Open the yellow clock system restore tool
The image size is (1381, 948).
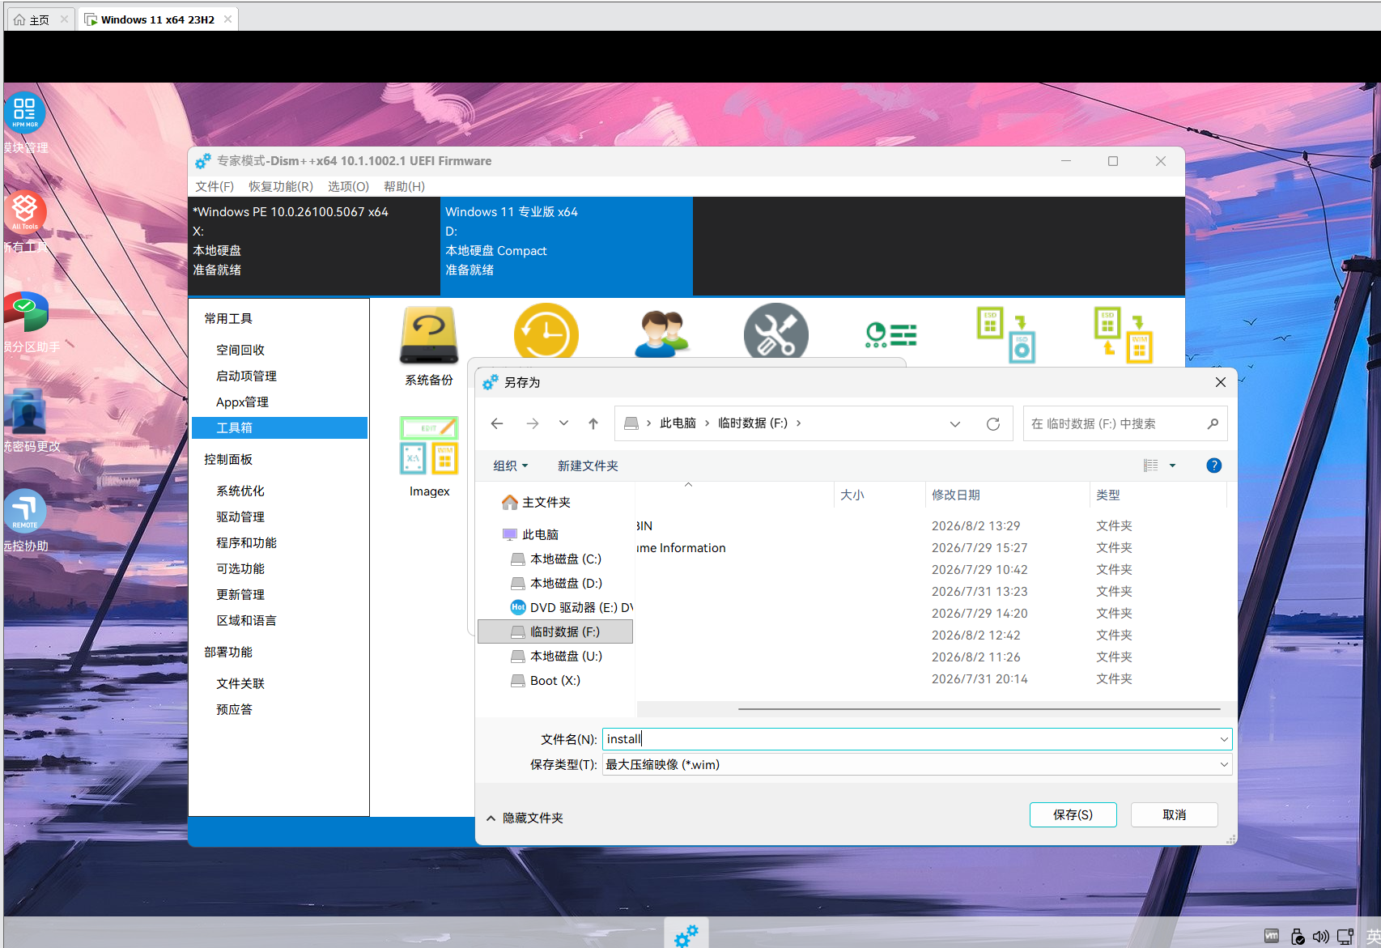pyautogui.click(x=546, y=331)
